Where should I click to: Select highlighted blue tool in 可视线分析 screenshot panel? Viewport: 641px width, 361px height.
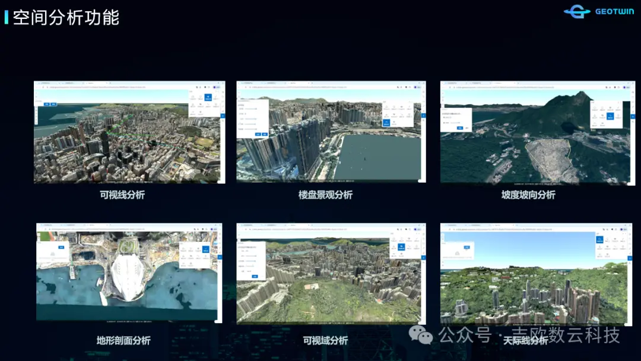(x=208, y=98)
